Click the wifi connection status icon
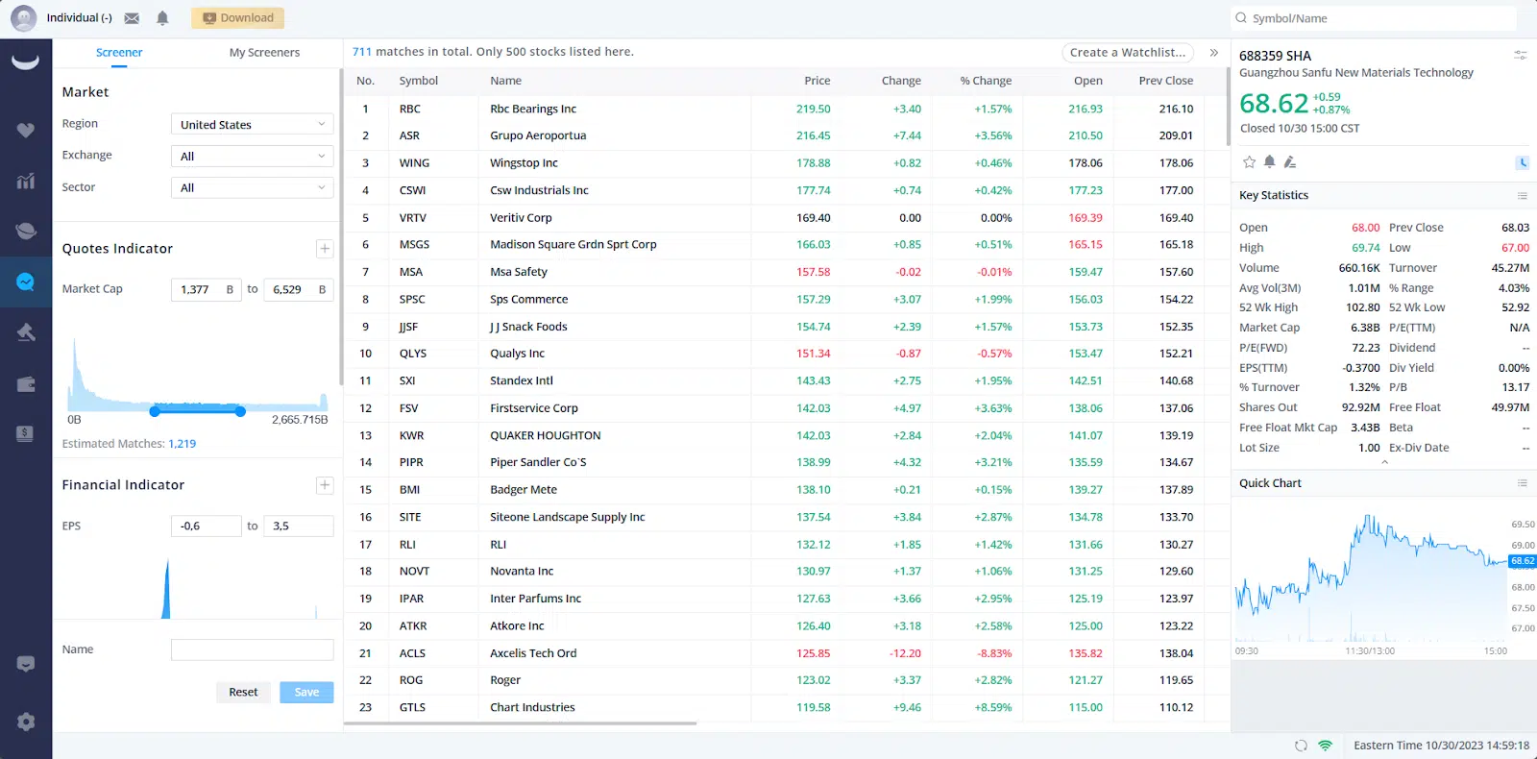Screen dimensions: 1537x759 click(x=1326, y=746)
